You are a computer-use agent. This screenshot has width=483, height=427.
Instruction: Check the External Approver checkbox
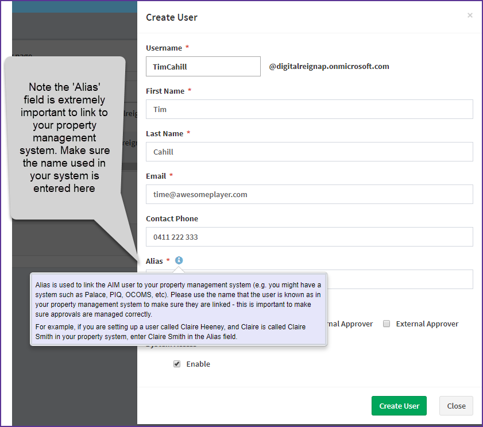pyautogui.click(x=387, y=324)
